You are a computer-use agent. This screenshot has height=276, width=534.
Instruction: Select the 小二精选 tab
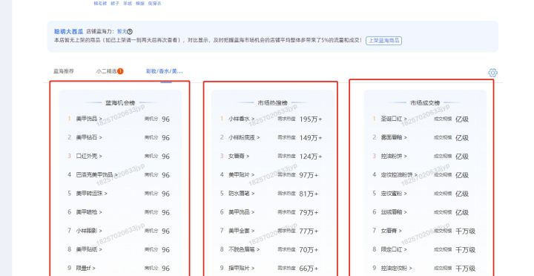[x=107, y=71]
